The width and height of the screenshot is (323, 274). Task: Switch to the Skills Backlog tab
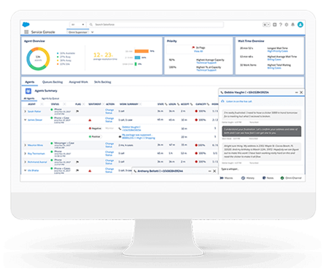103,82
